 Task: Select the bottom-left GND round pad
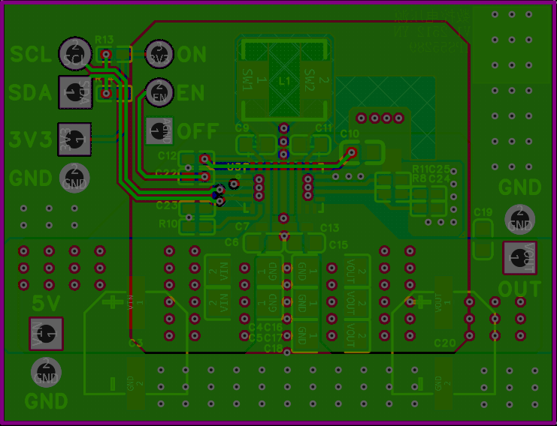[46, 372]
